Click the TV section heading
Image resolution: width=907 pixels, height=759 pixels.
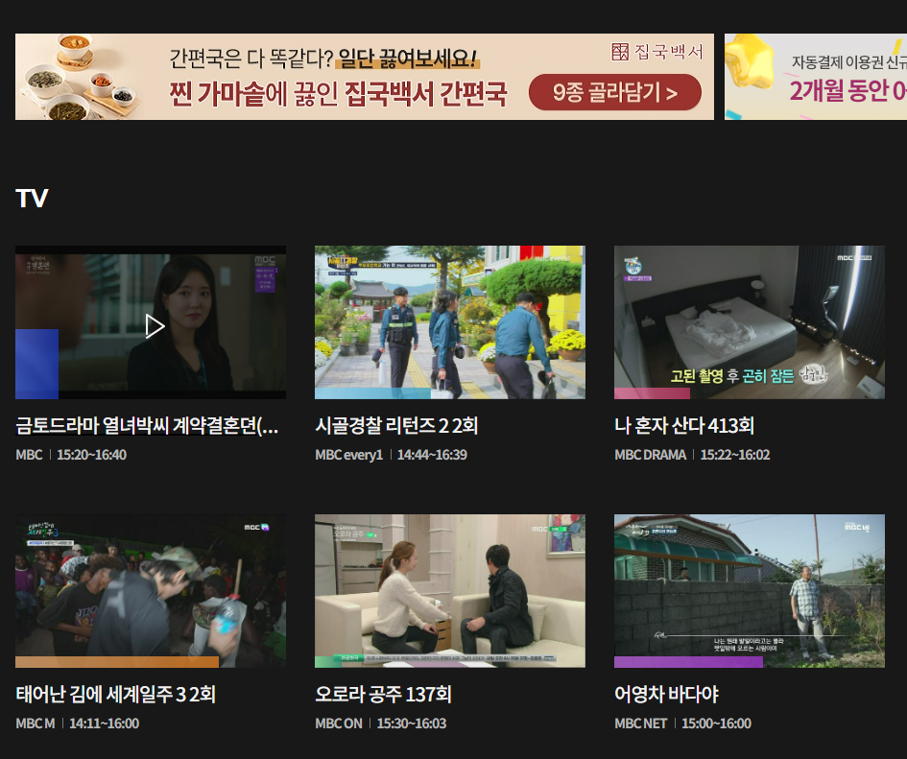pos(32,199)
